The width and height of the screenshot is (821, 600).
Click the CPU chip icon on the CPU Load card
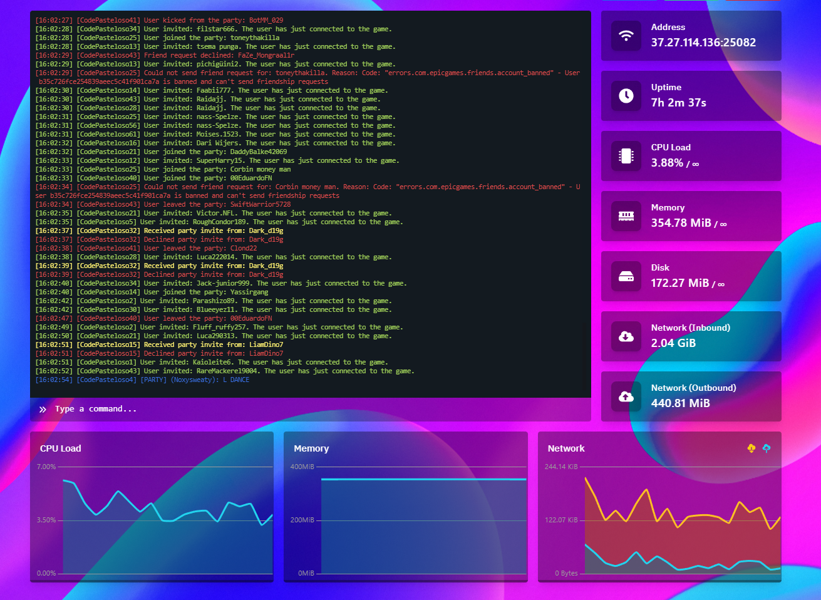(x=626, y=156)
